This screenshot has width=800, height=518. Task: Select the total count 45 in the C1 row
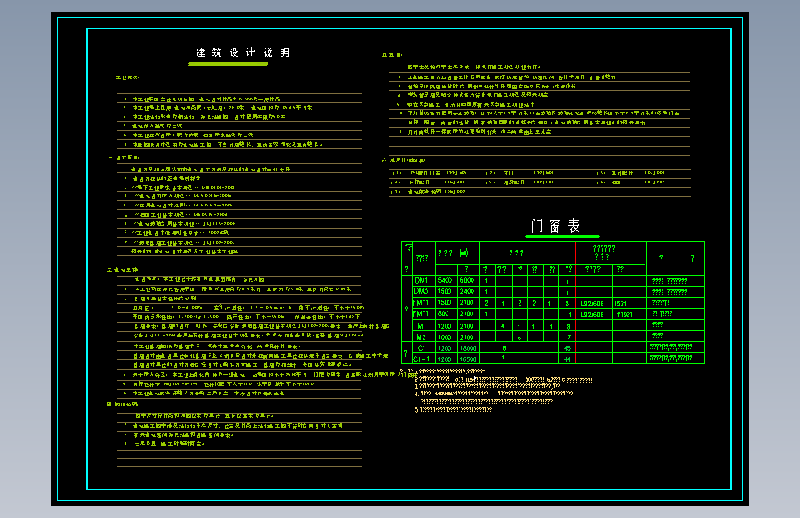point(567,348)
